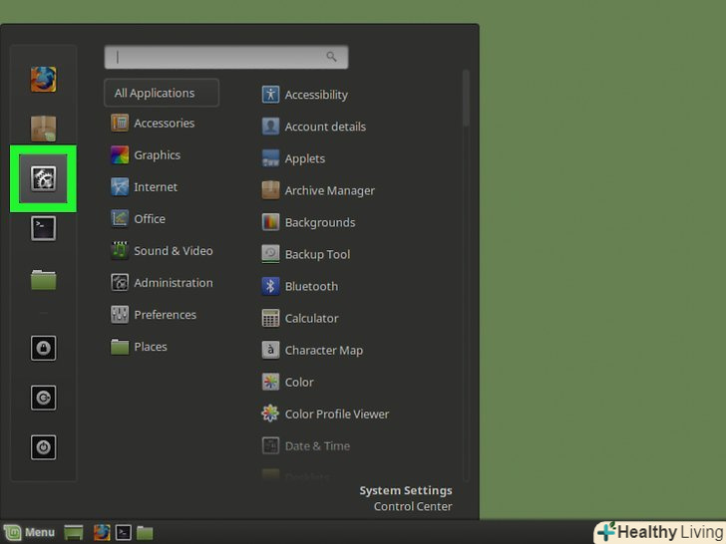The image size is (726, 544).
Task: Click the Logout icon in sidebar
Action: coord(43,398)
